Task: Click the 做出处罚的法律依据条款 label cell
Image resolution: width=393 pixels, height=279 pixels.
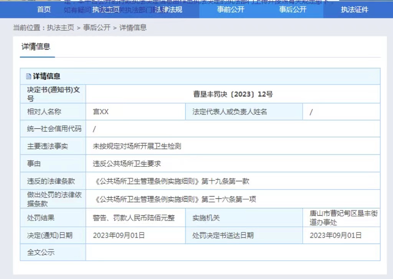Action: pos(53,199)
